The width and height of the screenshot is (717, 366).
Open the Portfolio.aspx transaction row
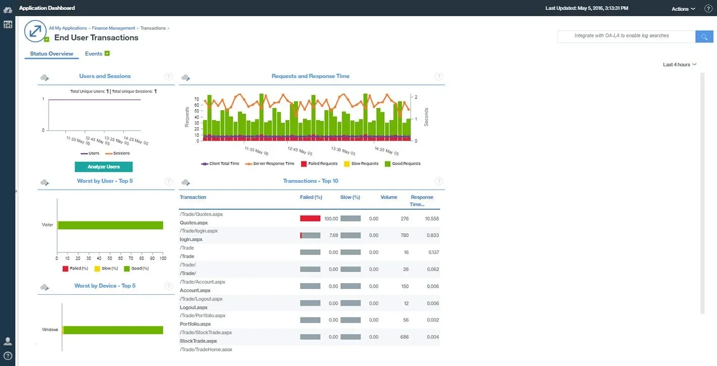[310, 320]
